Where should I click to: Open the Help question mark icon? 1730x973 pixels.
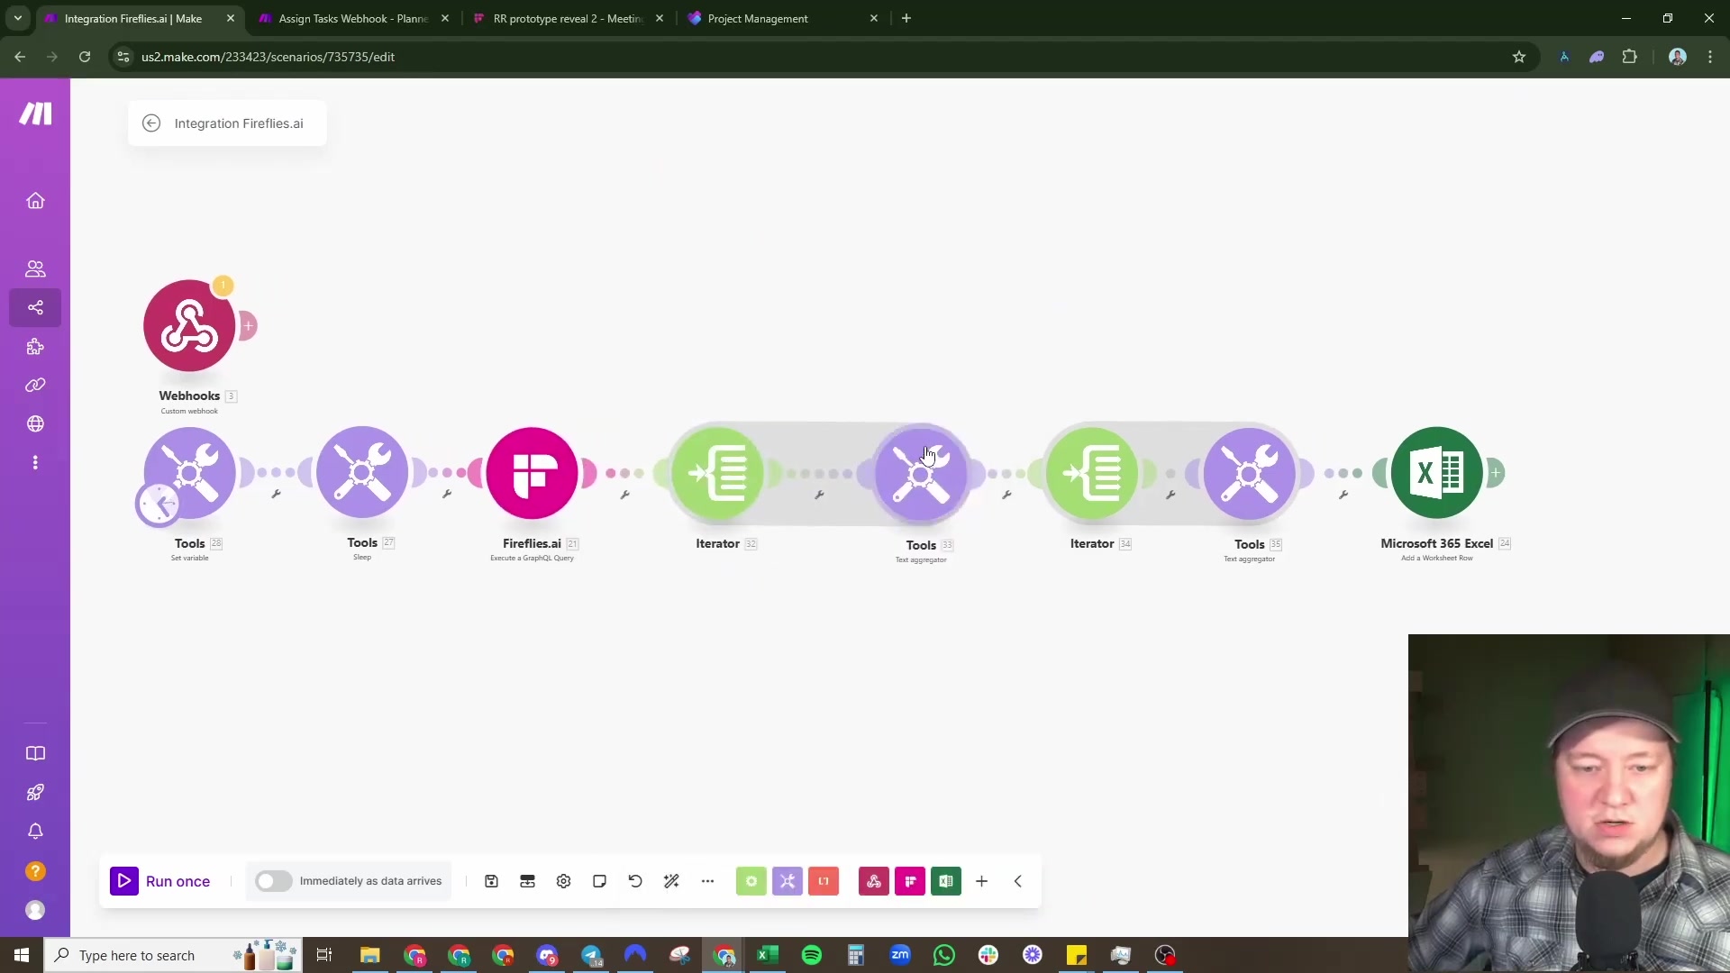(x=35, y=871)
